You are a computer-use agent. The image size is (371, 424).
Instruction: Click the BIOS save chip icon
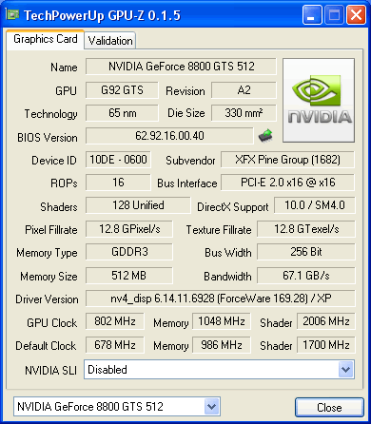(x=265, y=135)
